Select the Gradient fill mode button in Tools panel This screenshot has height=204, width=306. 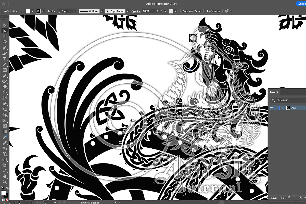[x=5, y=200]
